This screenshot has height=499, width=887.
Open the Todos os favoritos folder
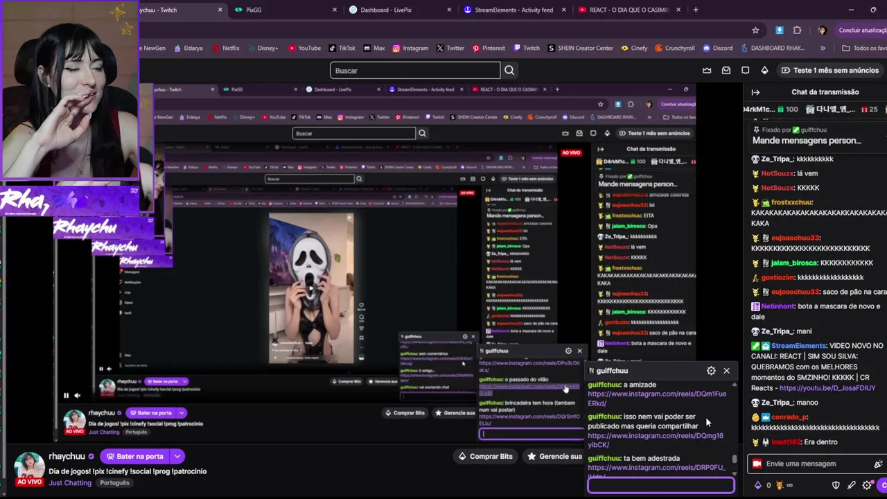863,48
